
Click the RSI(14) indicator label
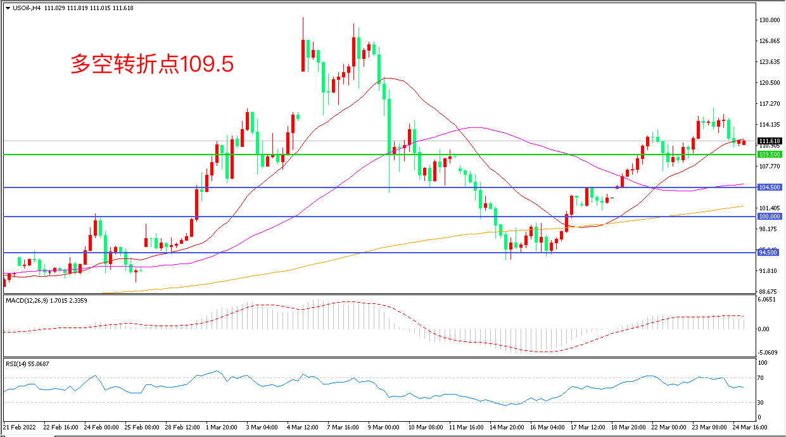coord(18,364)
